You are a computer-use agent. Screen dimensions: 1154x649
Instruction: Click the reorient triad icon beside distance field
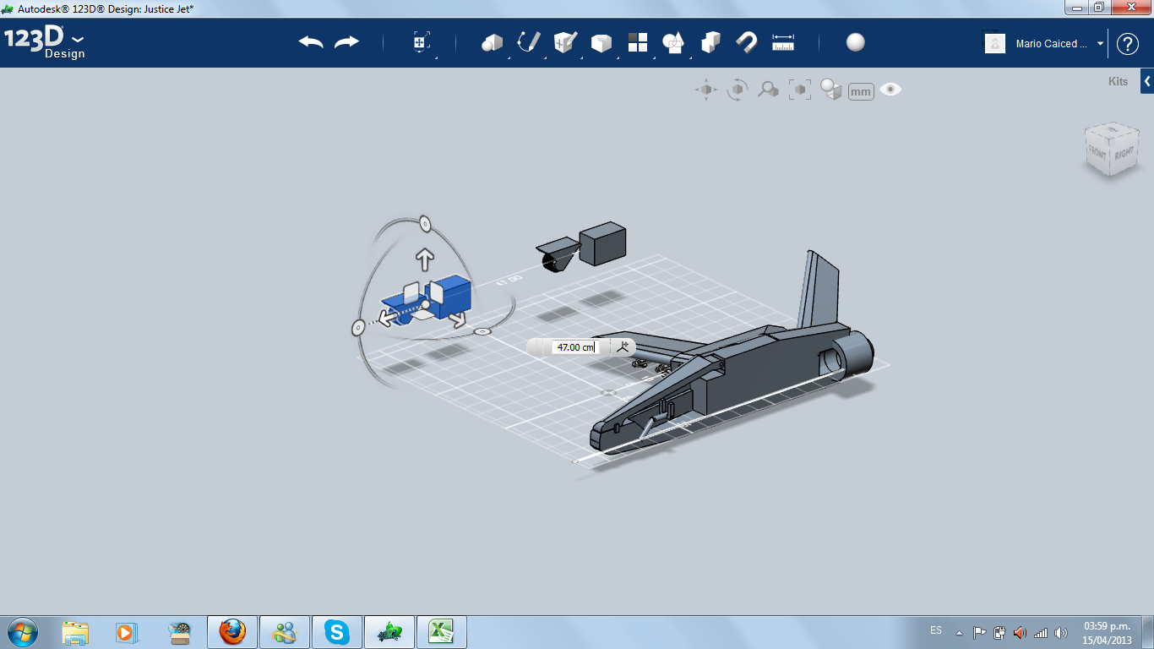point(623,346)
